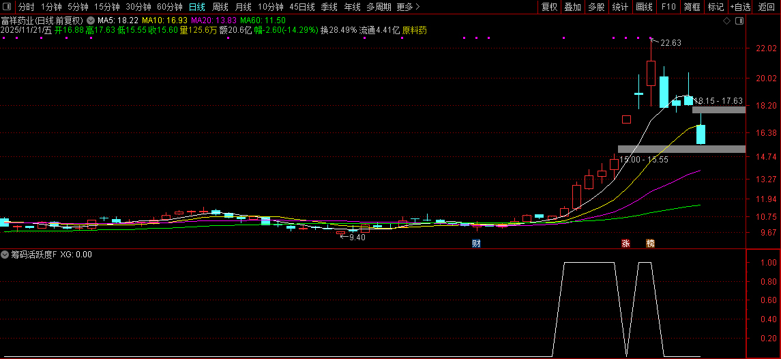Screen dimensions: 781x359
Task: Click the diamond icon above the chart
Action: [727, 21]
